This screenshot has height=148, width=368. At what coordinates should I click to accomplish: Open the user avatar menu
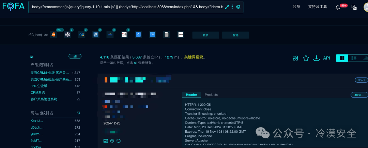click(x=366, y=7)
